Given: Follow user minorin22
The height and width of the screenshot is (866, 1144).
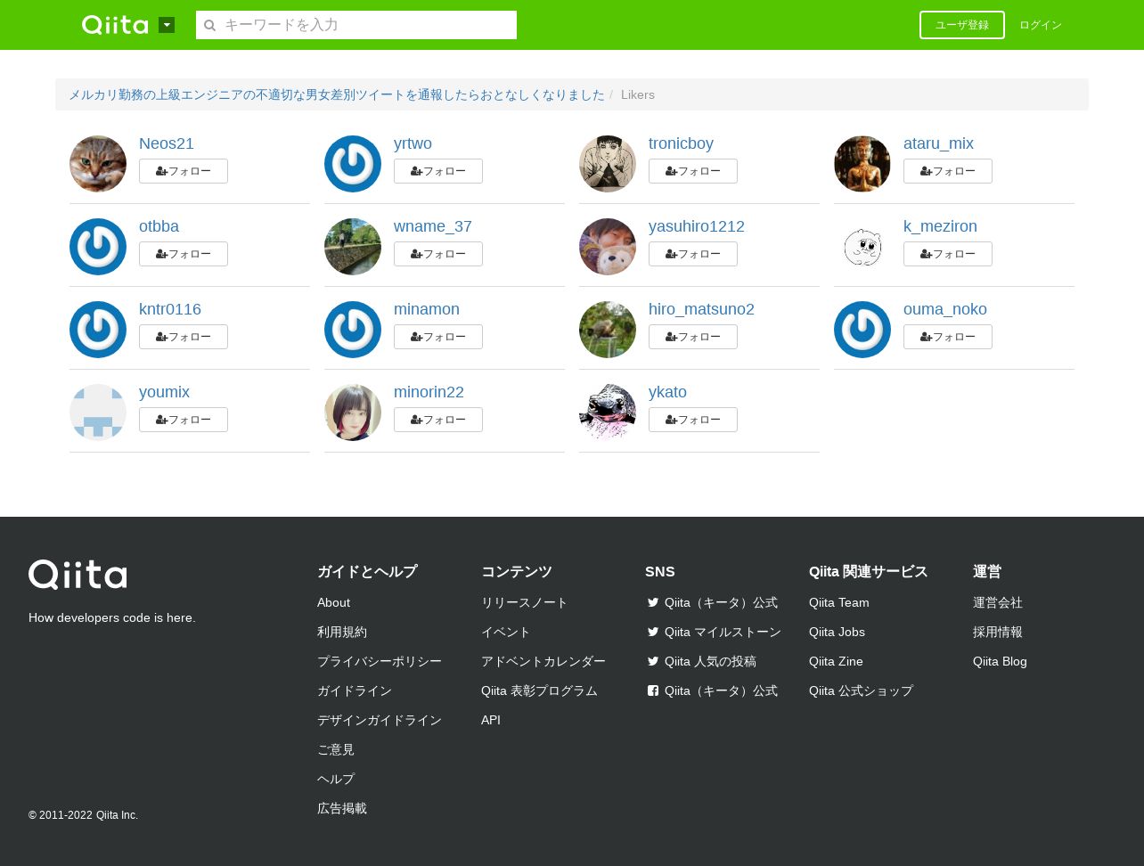Looking at the screenshot, I should [438, 420].
